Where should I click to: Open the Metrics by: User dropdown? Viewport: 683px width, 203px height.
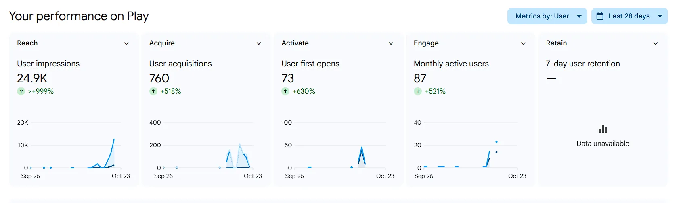click(x=547, y=16)
